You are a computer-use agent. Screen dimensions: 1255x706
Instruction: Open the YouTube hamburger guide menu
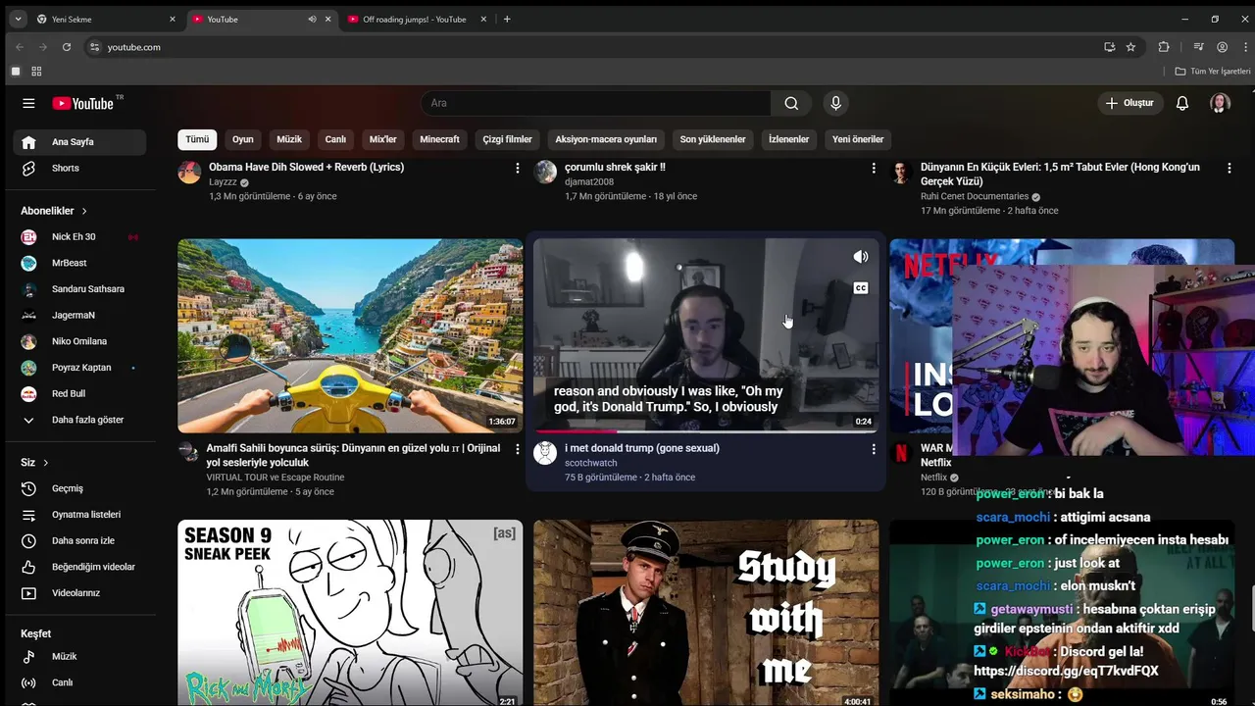[x=28, y=103]
